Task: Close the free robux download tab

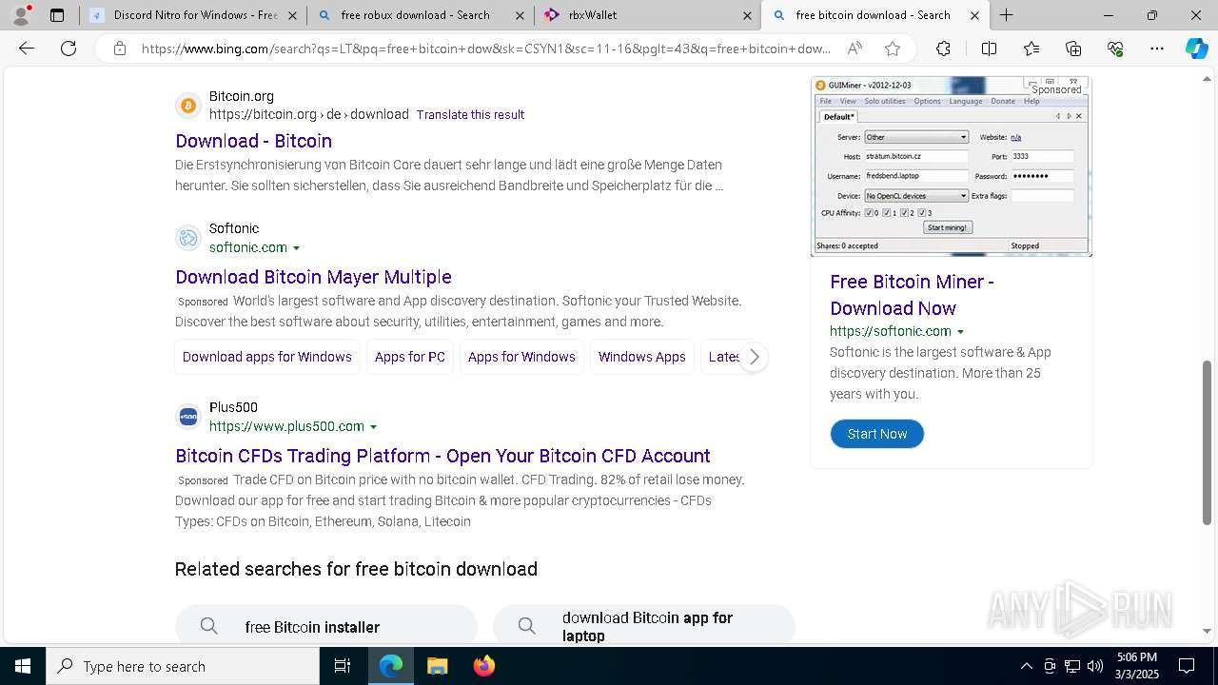Action: tap(520, 15)
